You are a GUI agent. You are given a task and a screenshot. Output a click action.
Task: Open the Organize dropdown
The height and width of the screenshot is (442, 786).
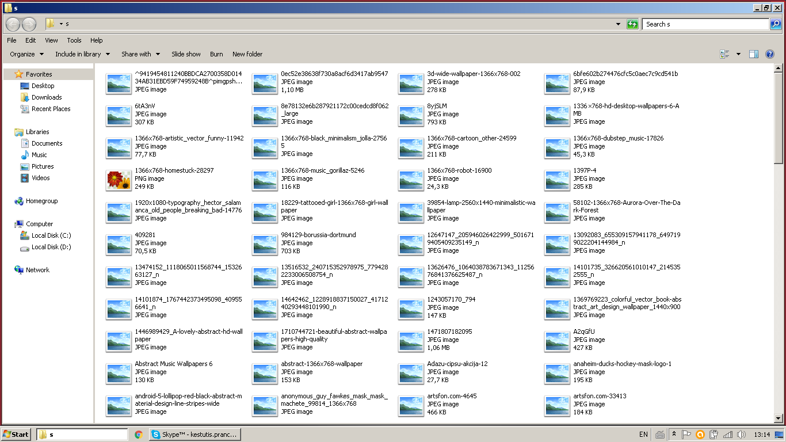coord(27,54)
